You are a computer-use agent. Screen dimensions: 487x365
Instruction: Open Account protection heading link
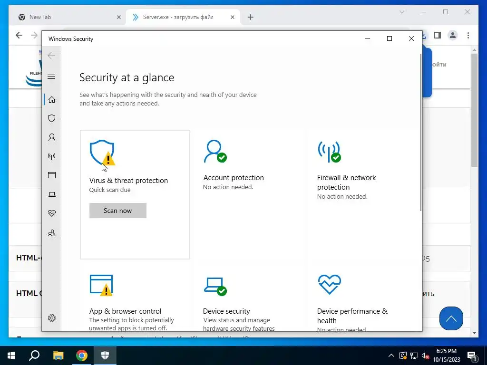point(234,178)
